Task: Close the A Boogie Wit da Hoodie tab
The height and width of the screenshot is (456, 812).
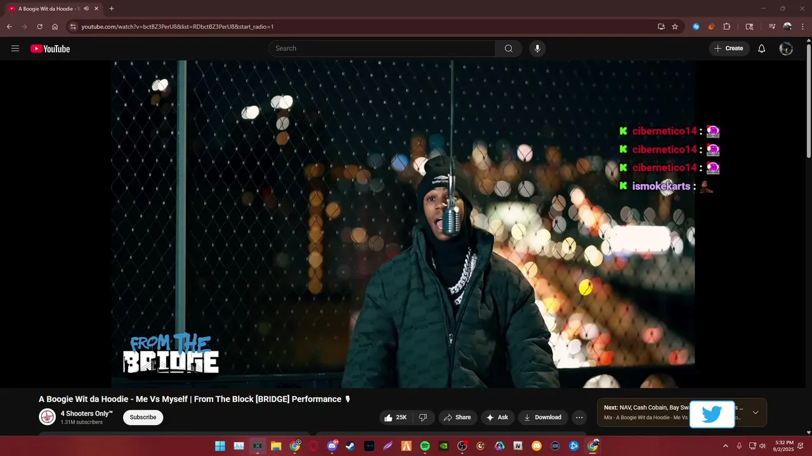Action: click(x=96, y=9)
